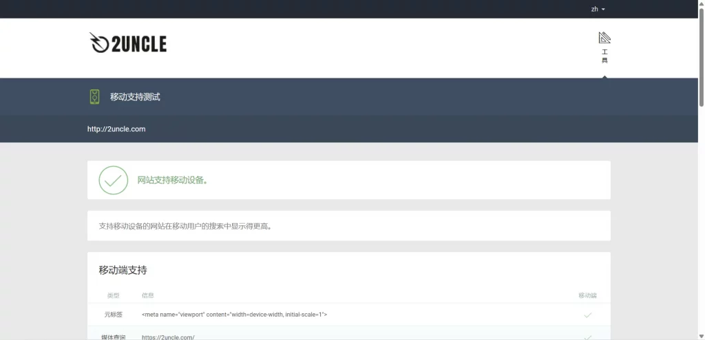Viewport: 705px width, 340px height.
Task: Click the 元标签 row label
Action: pos(113,315)
